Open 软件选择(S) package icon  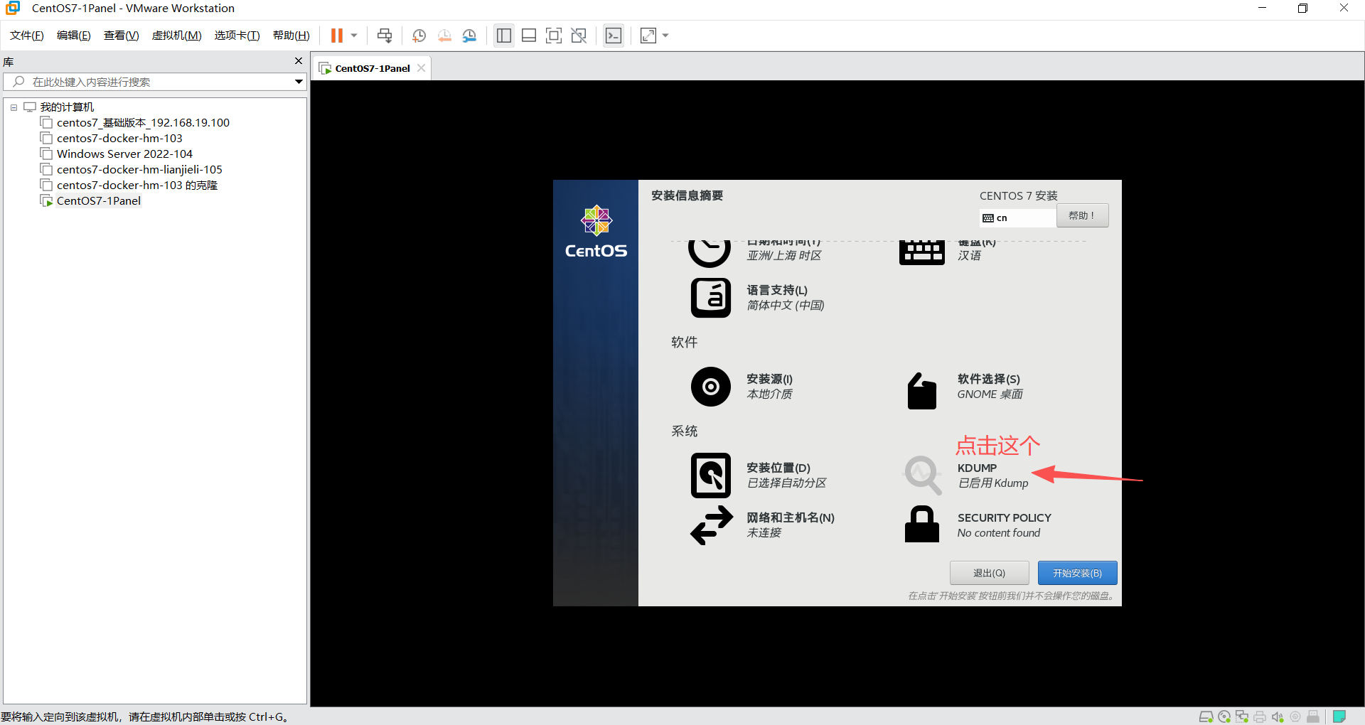click(922, 391)
